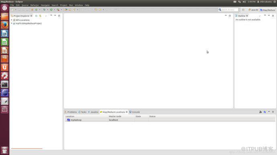This screenshot has height=155, width=277.
Task: Click the Project Explorer horizontal scrollbar
Action: 26,149
